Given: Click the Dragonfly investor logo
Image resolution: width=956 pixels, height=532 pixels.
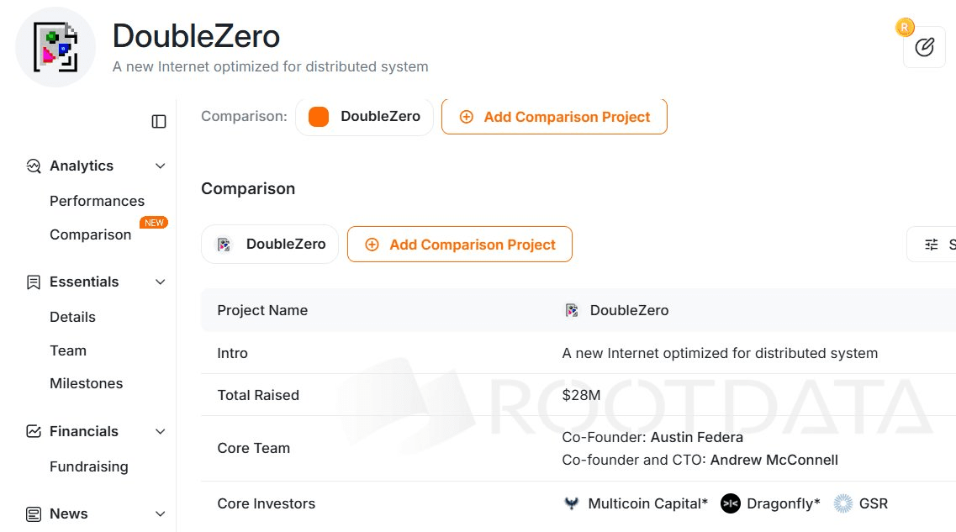Looking at the screenshot, I should [x=731, y=503].
